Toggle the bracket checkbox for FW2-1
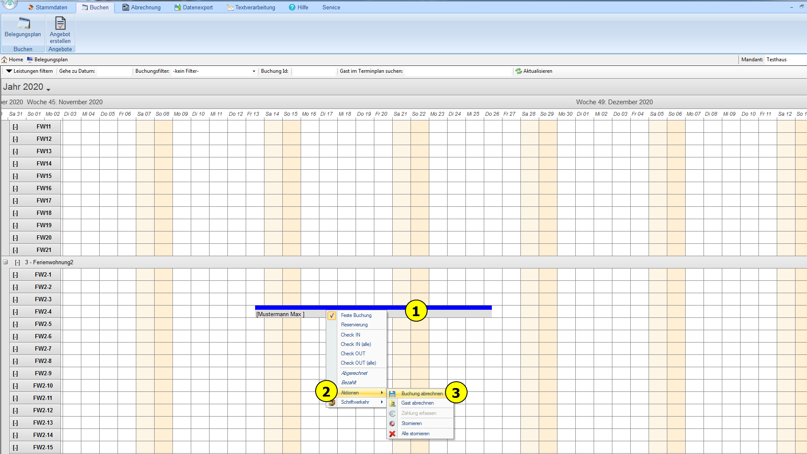Image resolution: width=807 pixels, height=454 pixels. point(15,274)
